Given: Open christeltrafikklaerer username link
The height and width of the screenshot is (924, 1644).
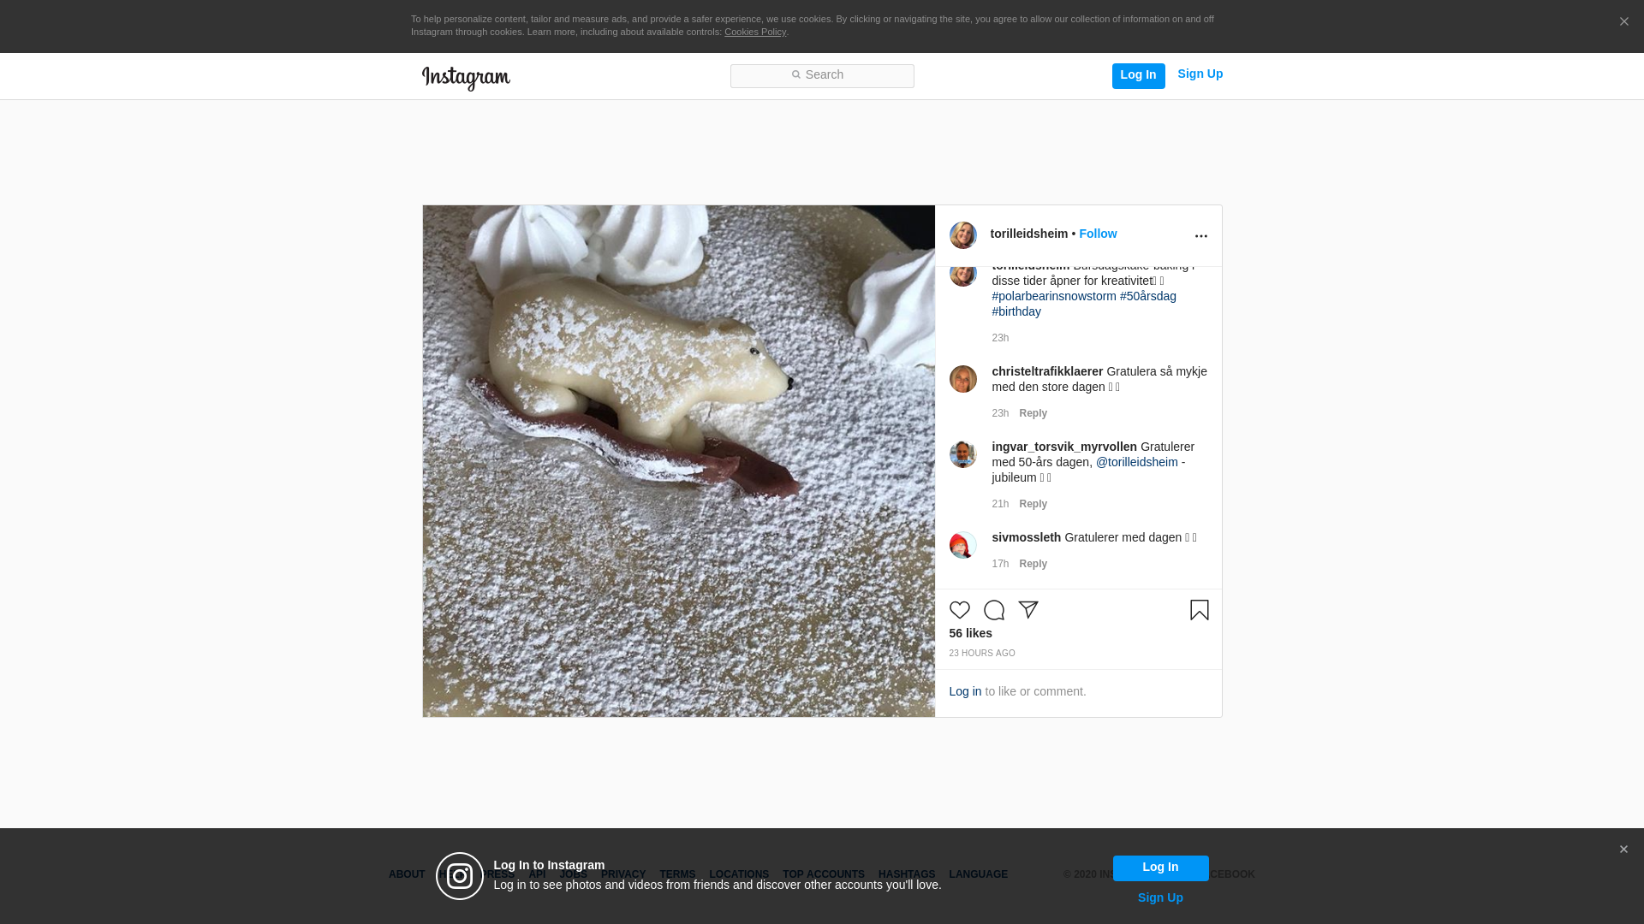Looking at the screenshot, I should pyautogui.click(x=1047, y=372).
